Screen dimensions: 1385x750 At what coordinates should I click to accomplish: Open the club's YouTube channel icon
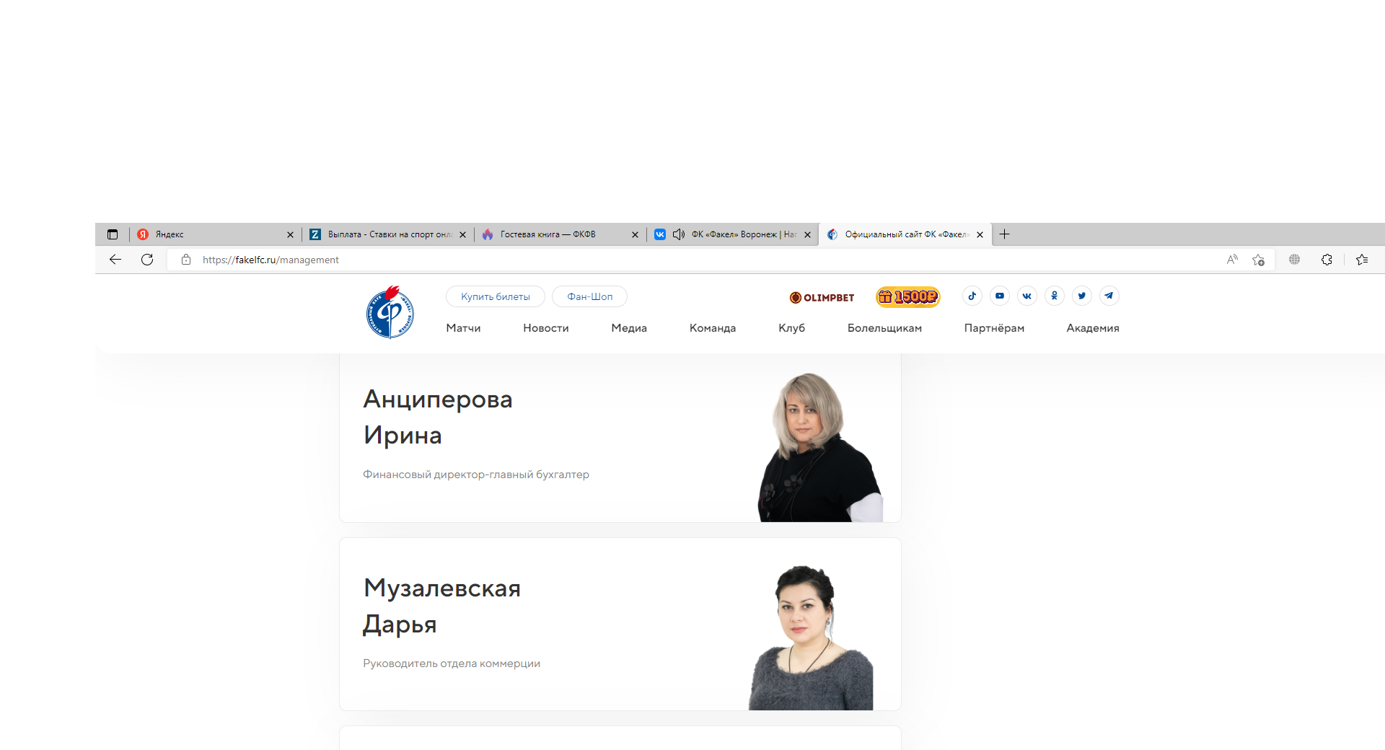999,296
